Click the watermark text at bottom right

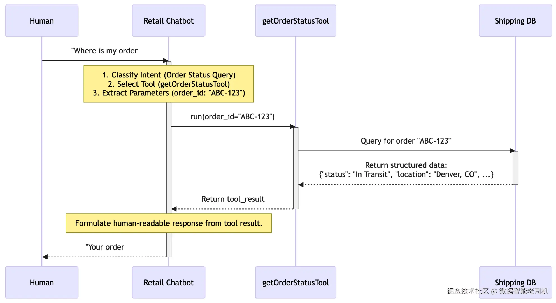497,291
